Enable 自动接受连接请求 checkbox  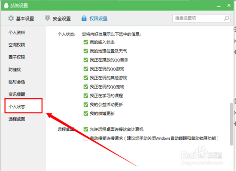pos(86,138)
